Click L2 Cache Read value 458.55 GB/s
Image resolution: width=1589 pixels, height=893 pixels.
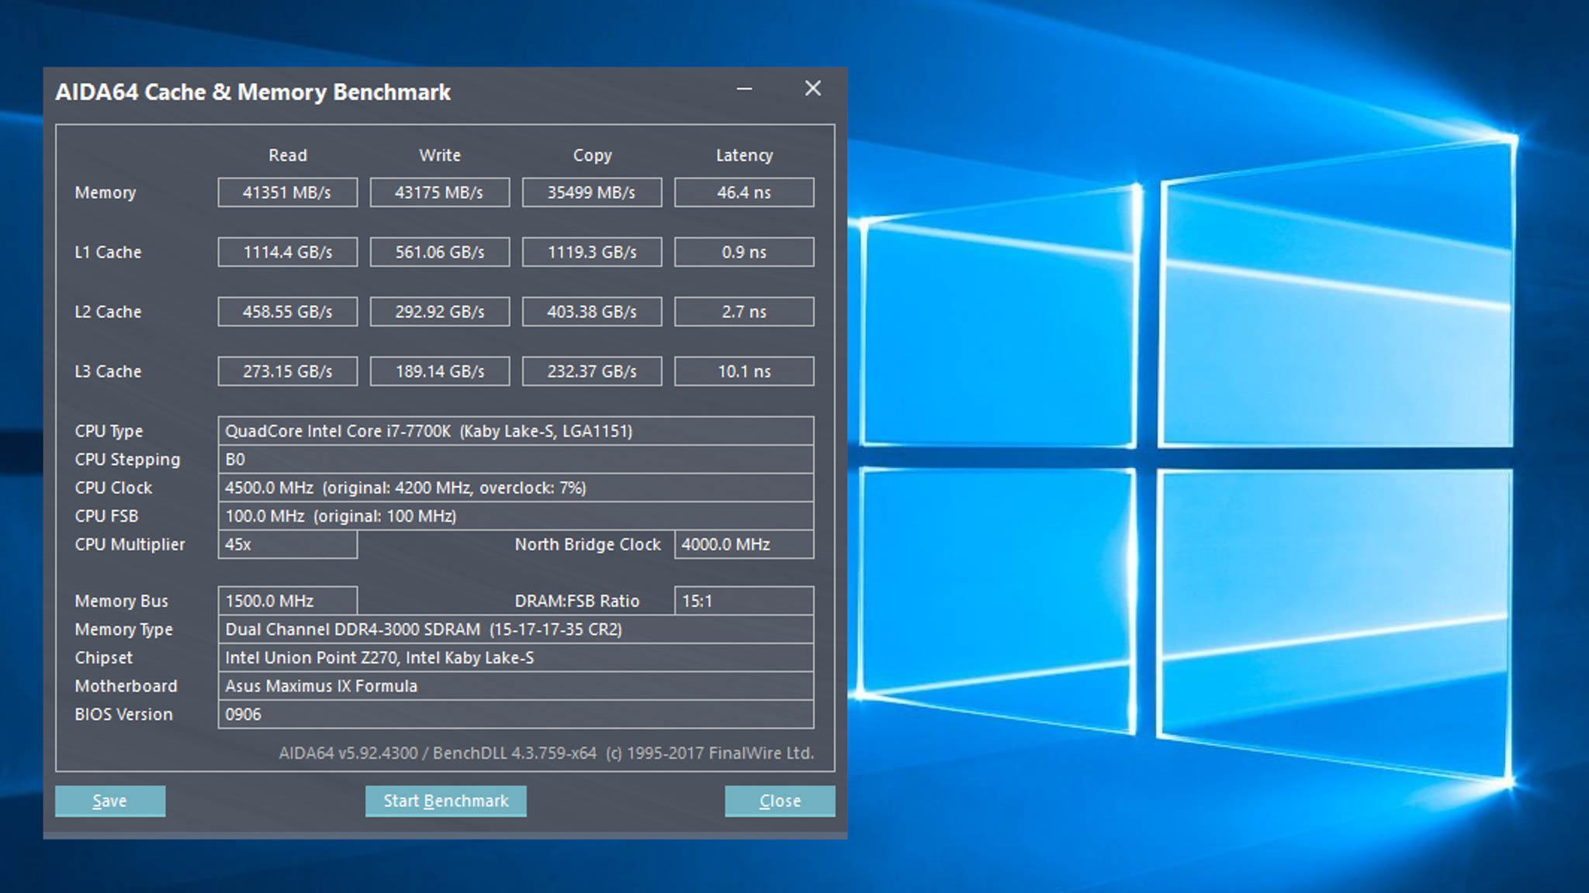(287, 312)
